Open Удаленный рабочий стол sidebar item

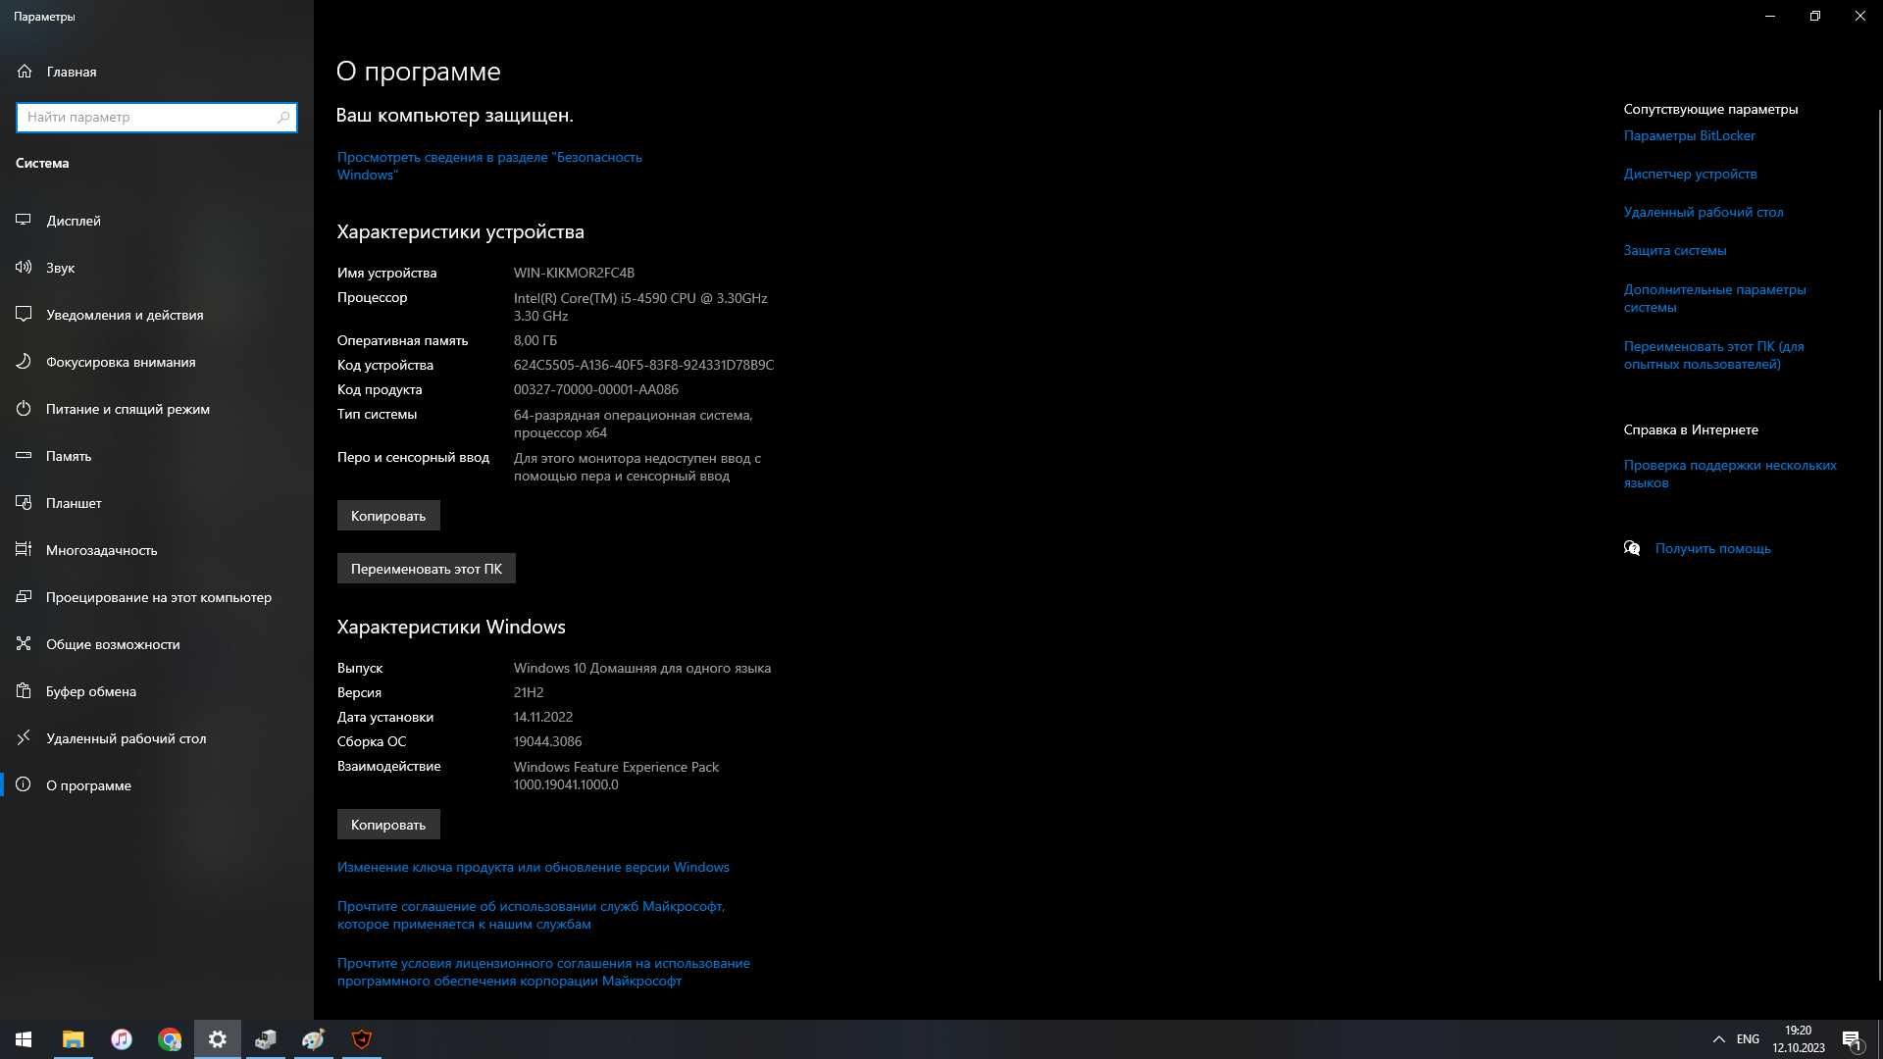pos(157,738)
